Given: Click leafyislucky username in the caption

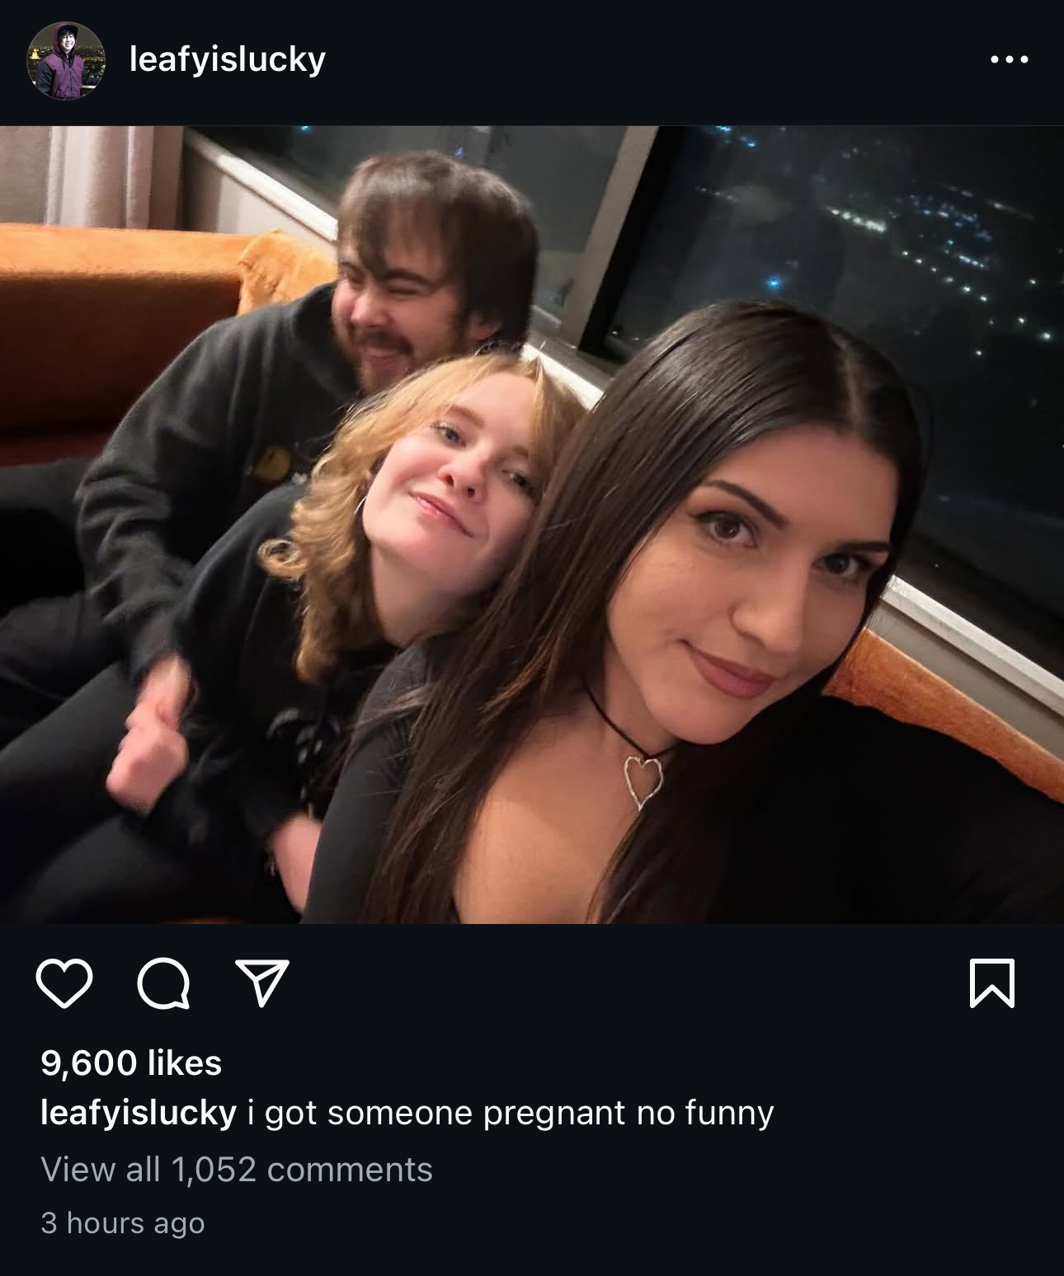Looking at the screenshot, I should (139, 1113).
